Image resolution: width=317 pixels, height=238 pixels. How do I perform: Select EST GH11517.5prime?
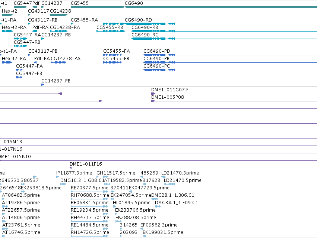tap(116, 173)
